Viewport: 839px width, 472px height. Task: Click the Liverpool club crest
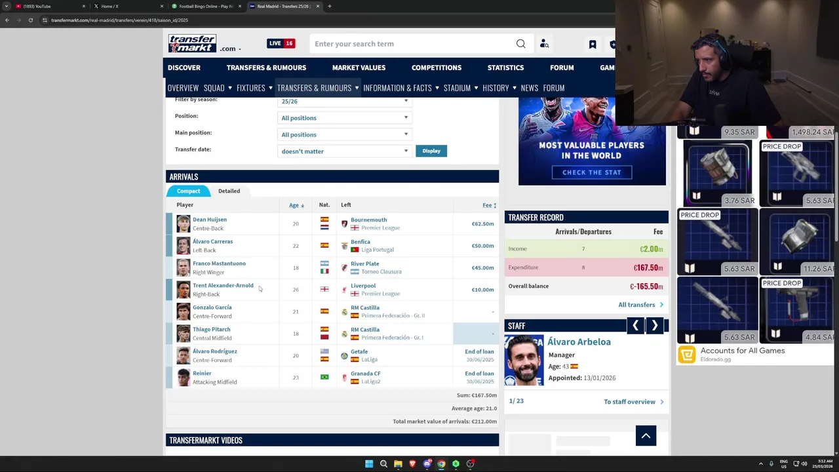coord(345,290)
